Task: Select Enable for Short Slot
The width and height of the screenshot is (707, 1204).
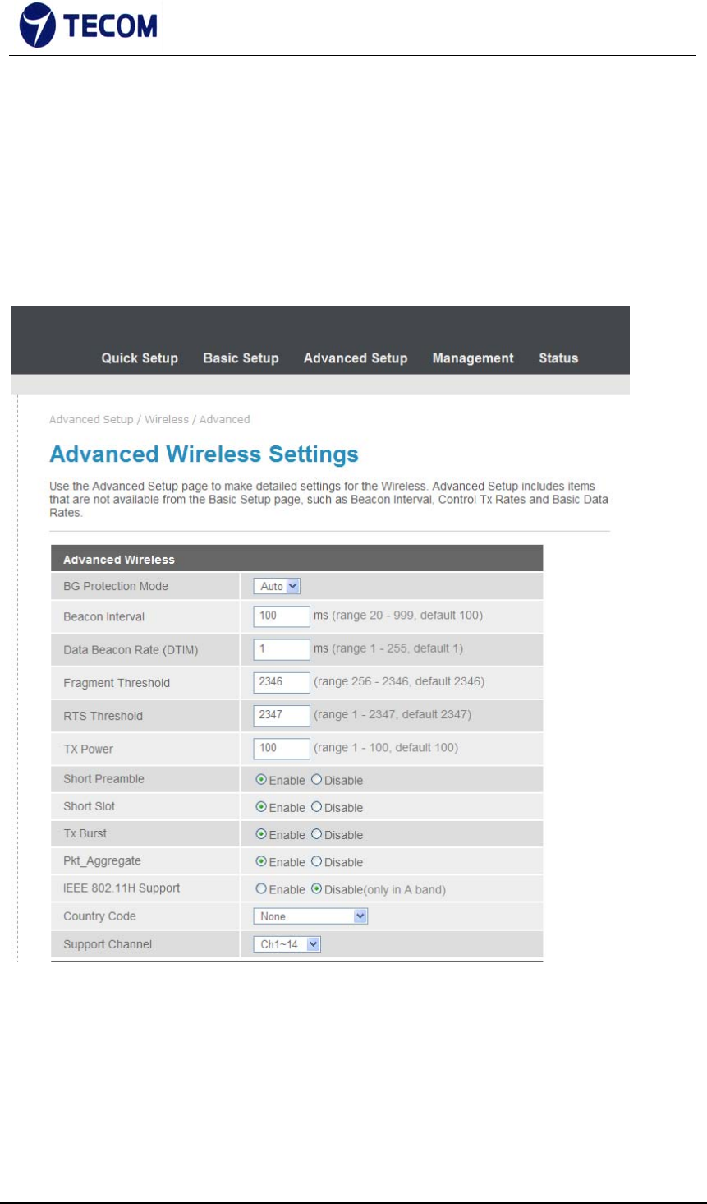Action: (x=261, y=807)
